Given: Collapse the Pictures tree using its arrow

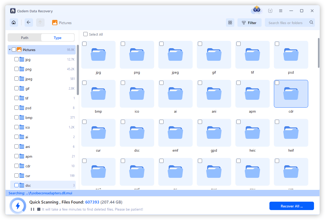Looking at the screenshot, I should (x=9, y=49).
